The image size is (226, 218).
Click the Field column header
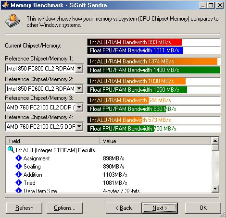(x=53, y=141)
